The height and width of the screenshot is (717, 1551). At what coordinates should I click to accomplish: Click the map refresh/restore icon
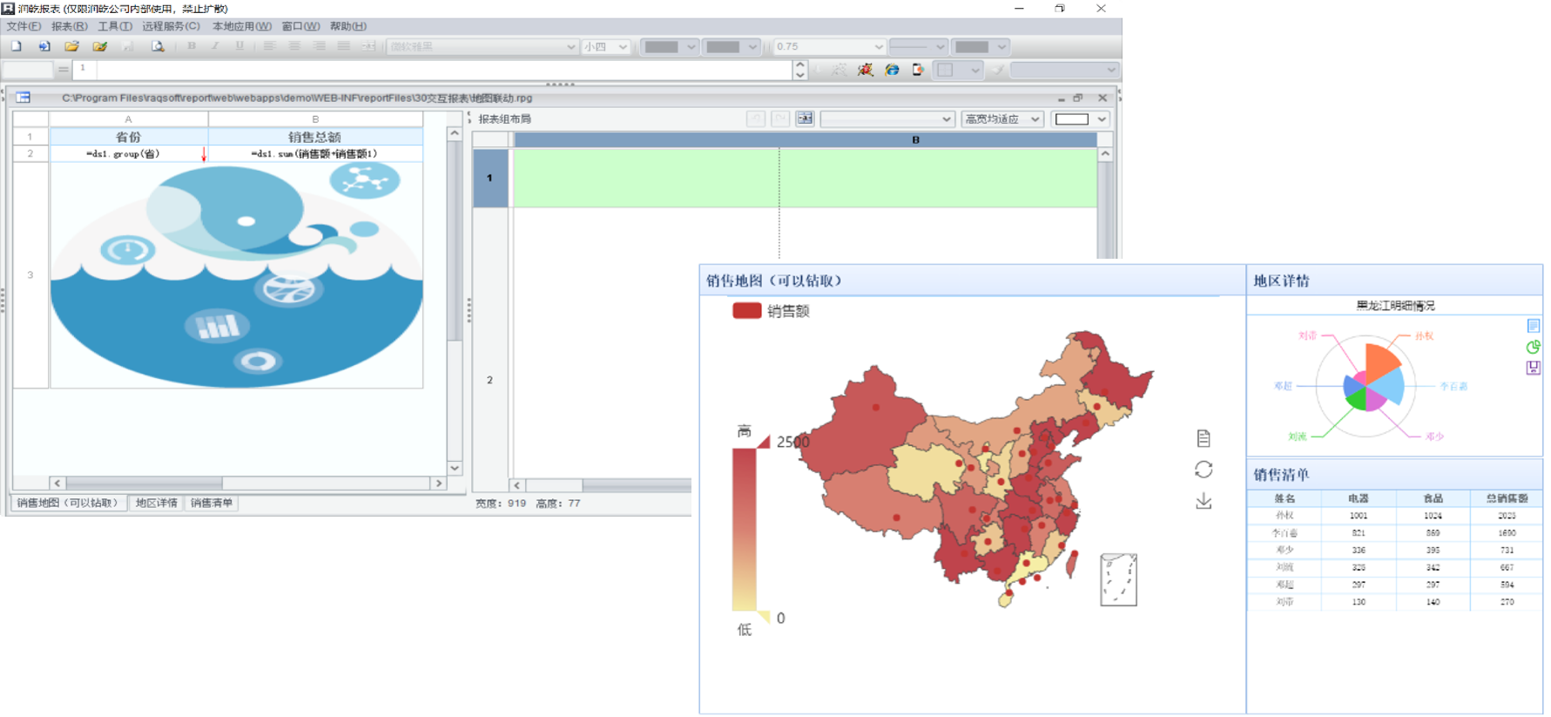pos(1204,470)
